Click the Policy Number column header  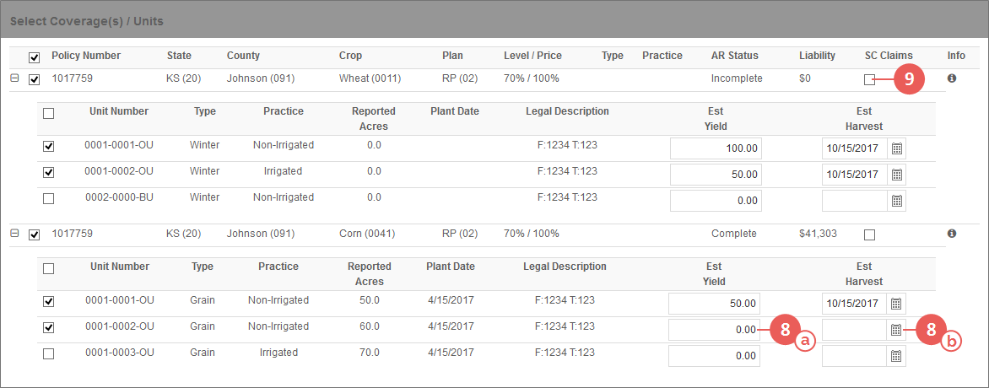coord(86,56)
